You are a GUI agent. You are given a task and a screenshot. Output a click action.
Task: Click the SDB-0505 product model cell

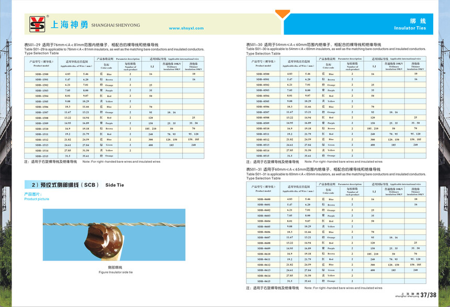click(263, 101)
